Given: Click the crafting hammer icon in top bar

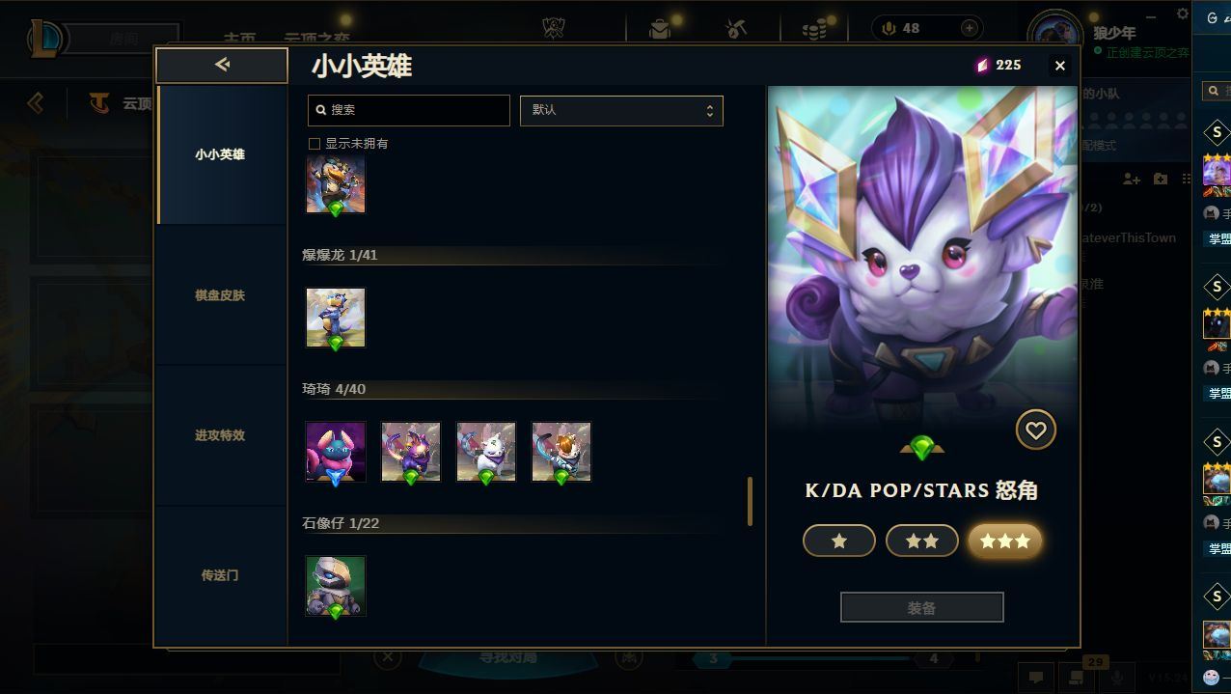Looking at the screenshot, I should pyautogui.click(x=736, y=29).
